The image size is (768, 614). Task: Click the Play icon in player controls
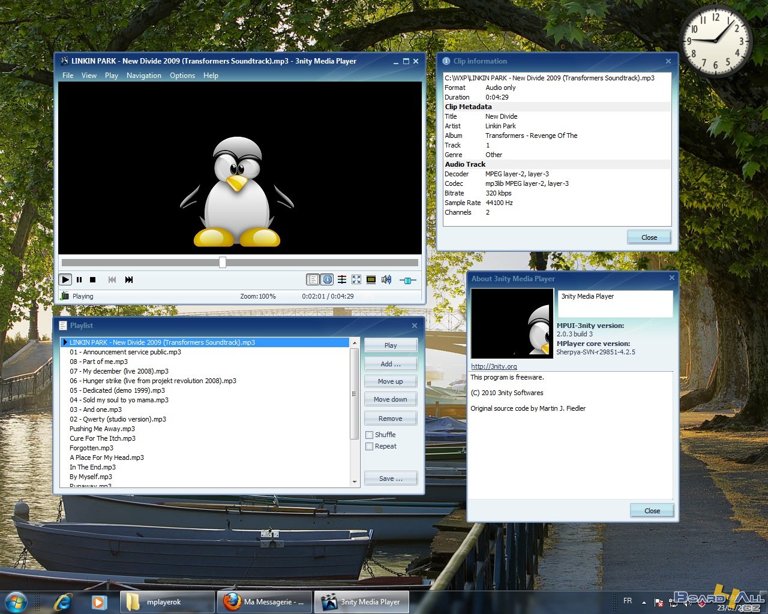point(65,280)
